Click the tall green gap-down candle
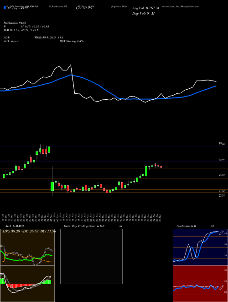Viewport: 228px width, 302px height. [52, 186]
